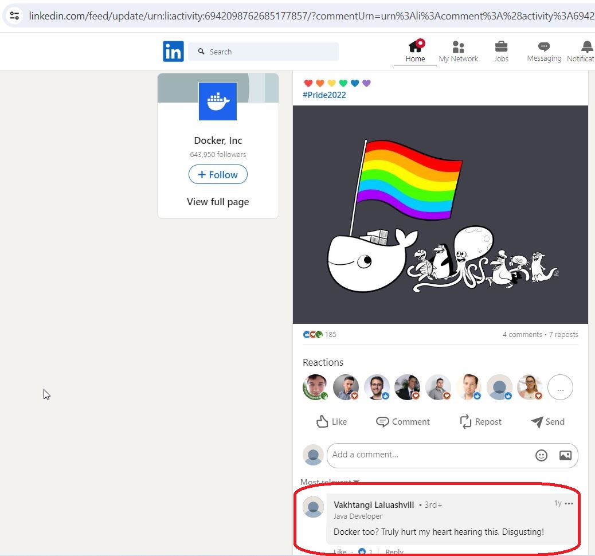
Task: Click the 1y timestamp on the comment
Action: (x=558, y=503)
